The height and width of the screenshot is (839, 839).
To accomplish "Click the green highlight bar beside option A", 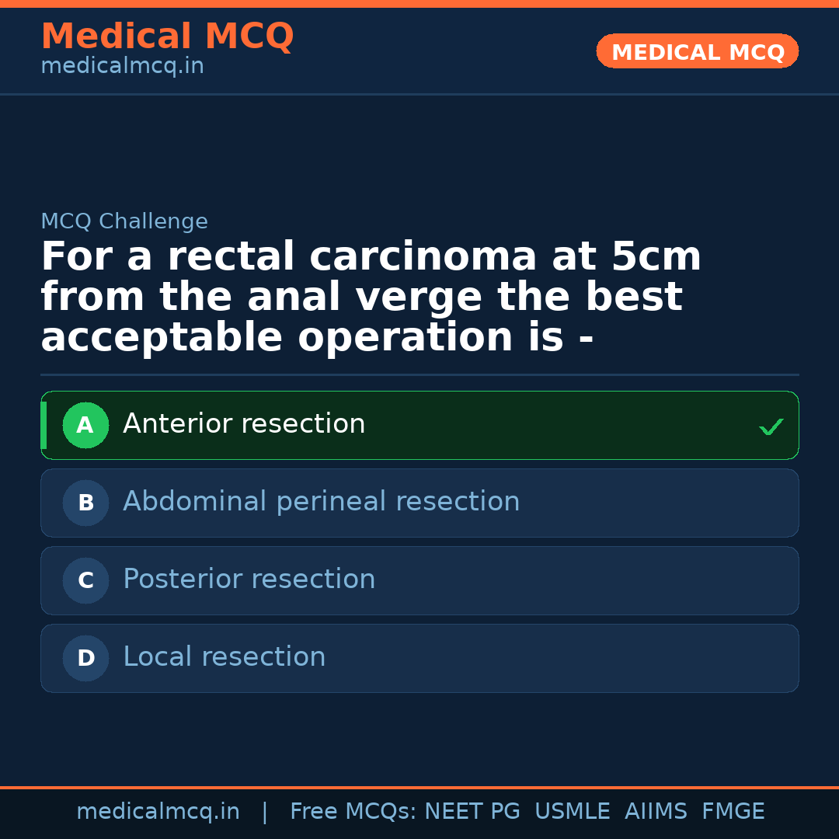I will tap(43, 425).
